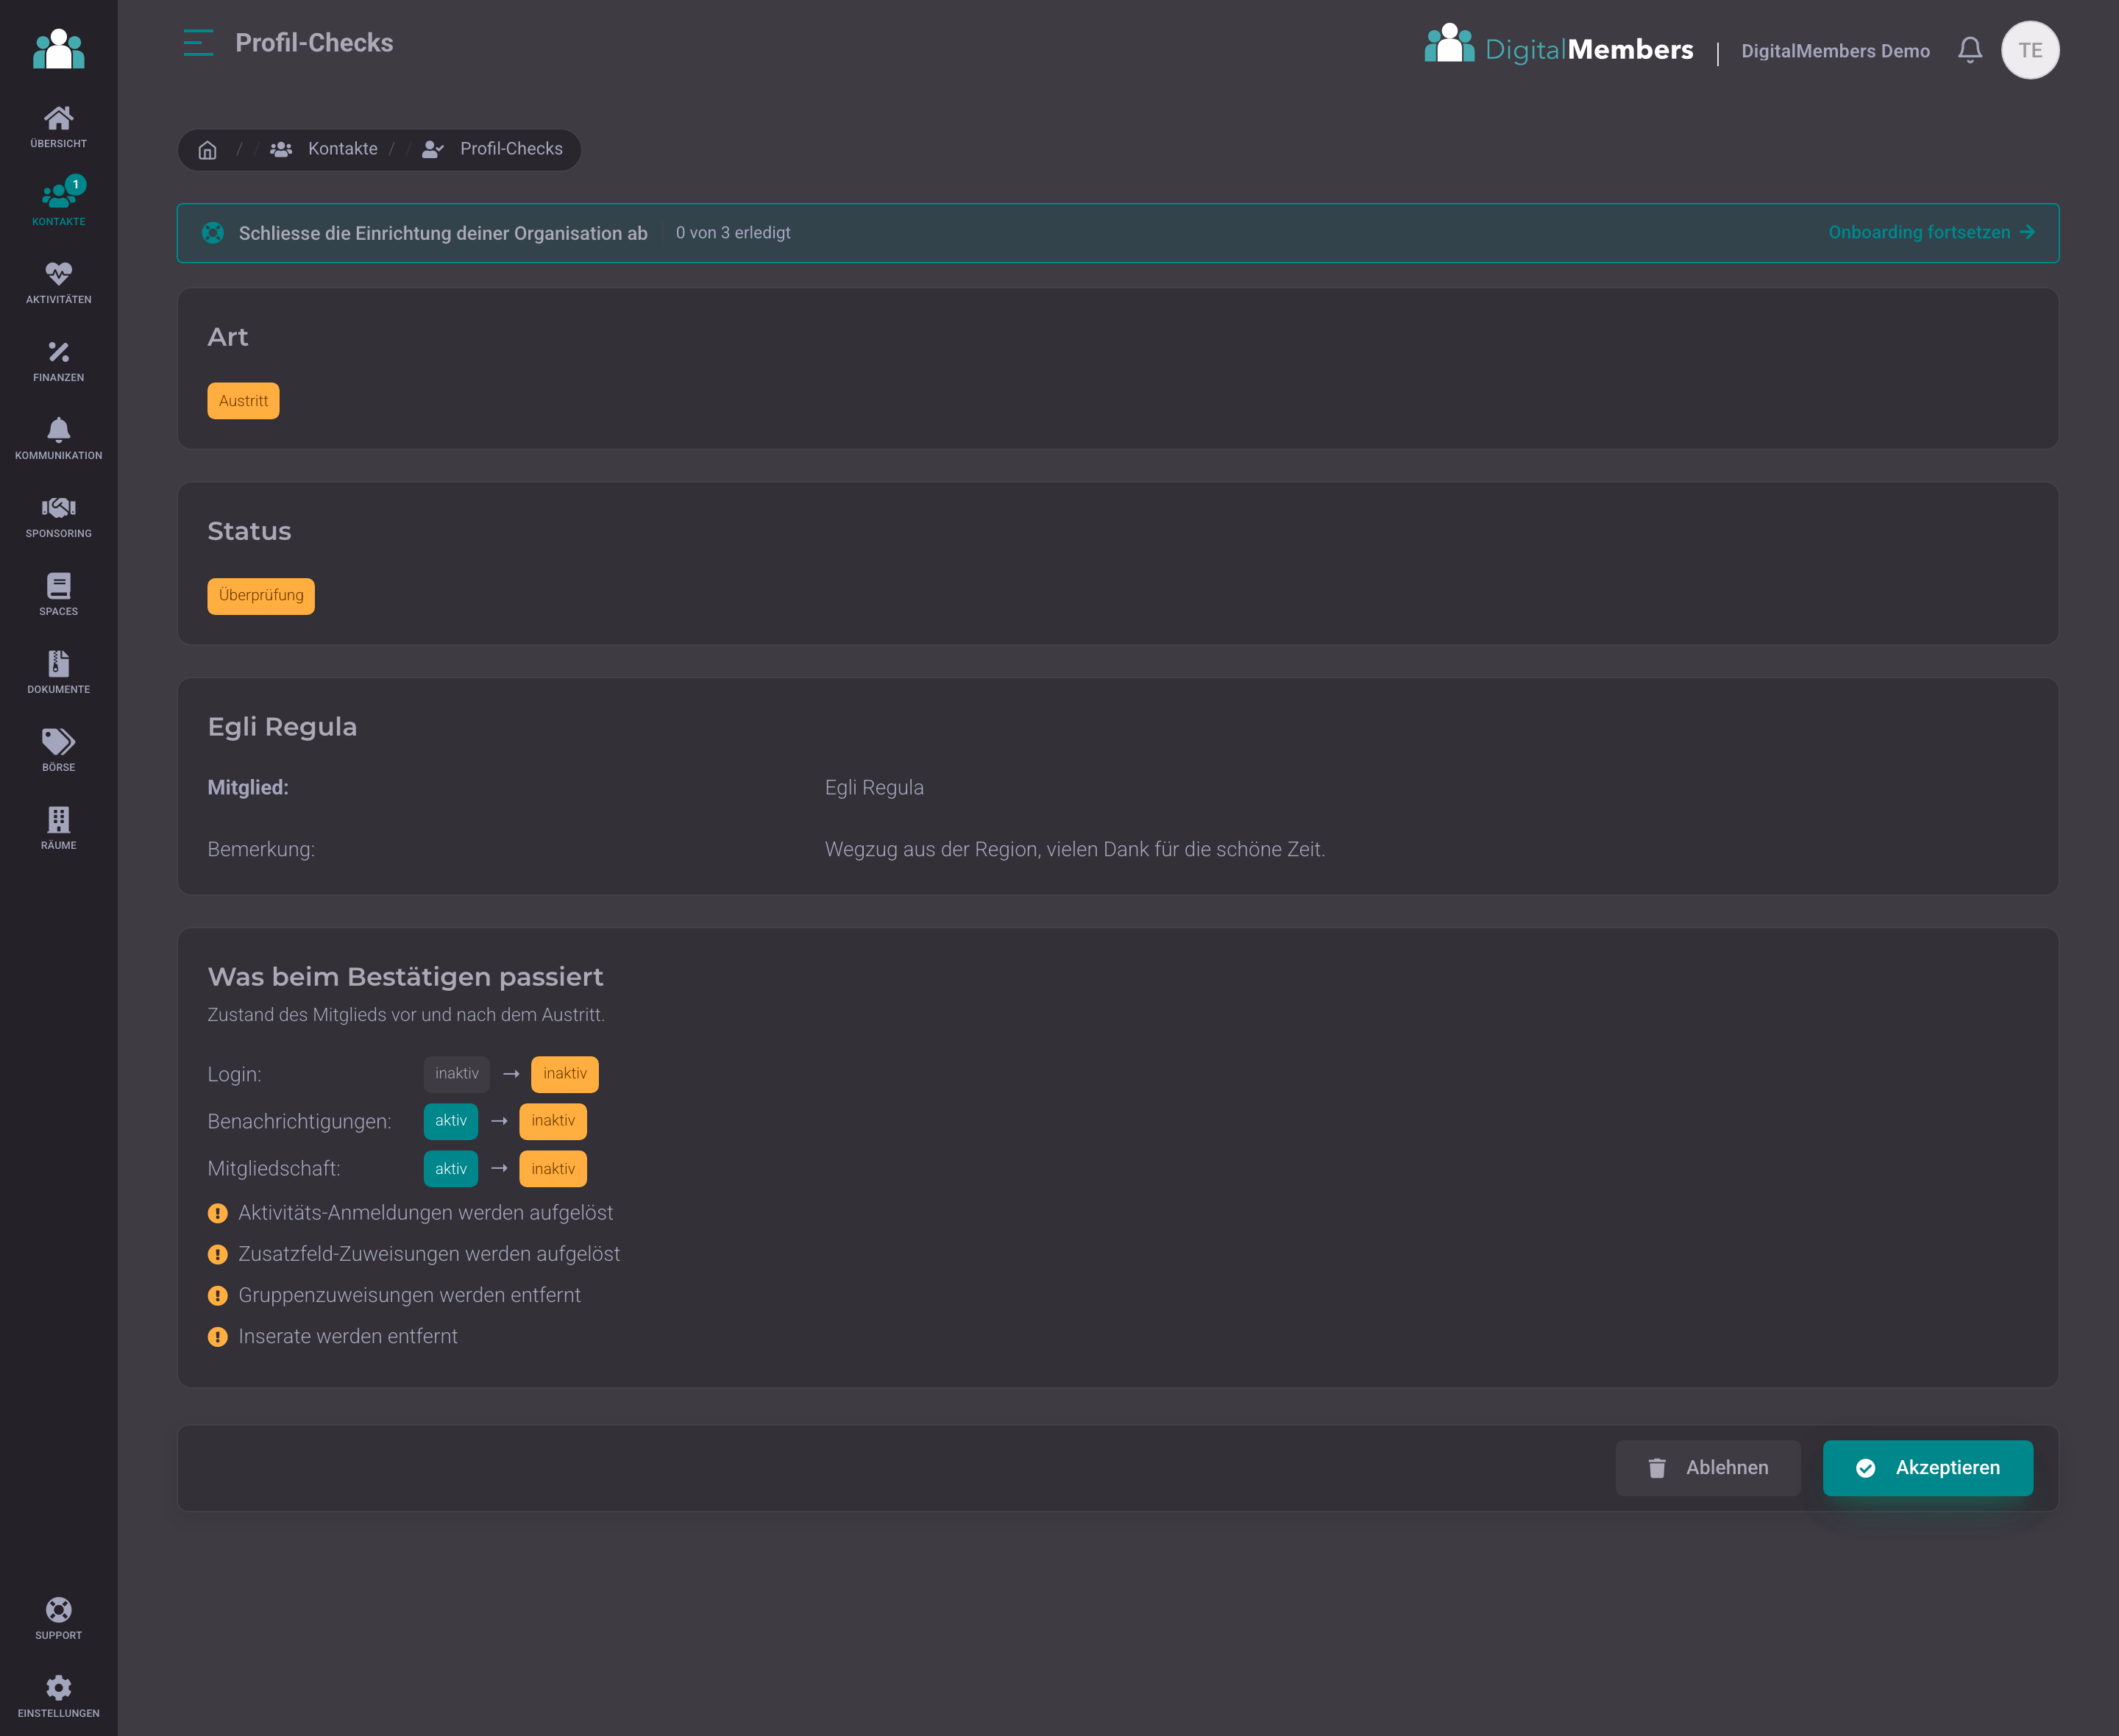Go to Börse tags icon
2119x1736 pixels.
[58, 741]
